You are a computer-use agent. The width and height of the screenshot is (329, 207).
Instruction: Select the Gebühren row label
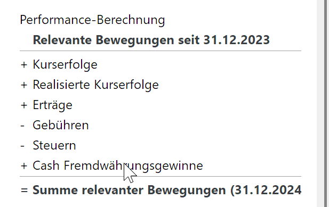[x=61, y=125]
